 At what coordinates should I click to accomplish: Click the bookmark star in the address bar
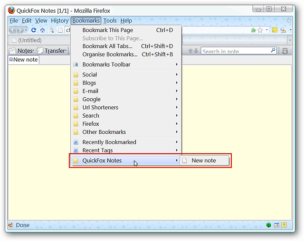point(260,30)
